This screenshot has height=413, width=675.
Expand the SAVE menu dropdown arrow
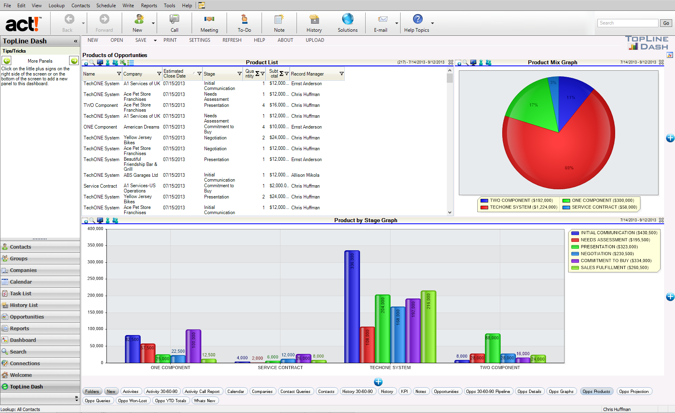[x=155, y=40]
